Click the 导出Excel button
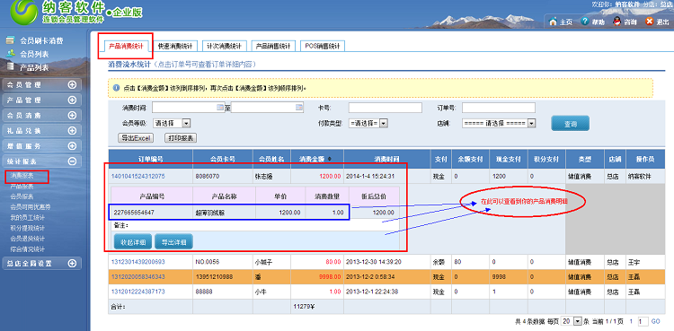The height and width of the screenshot is (331, 674). pos(136,138)
